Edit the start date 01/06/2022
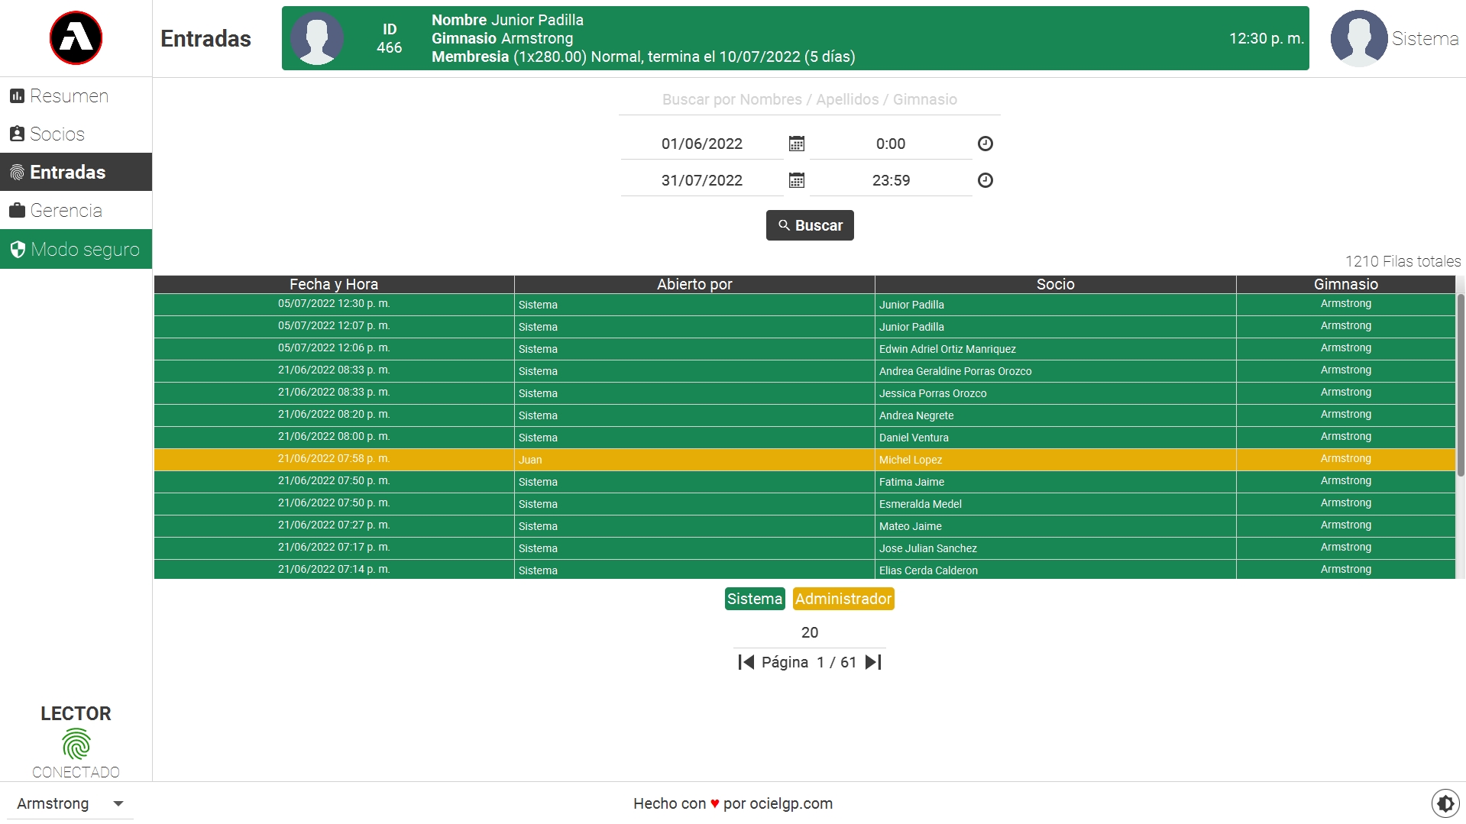The height and width of the screenshot is (824, 1466). pos(701,144)
